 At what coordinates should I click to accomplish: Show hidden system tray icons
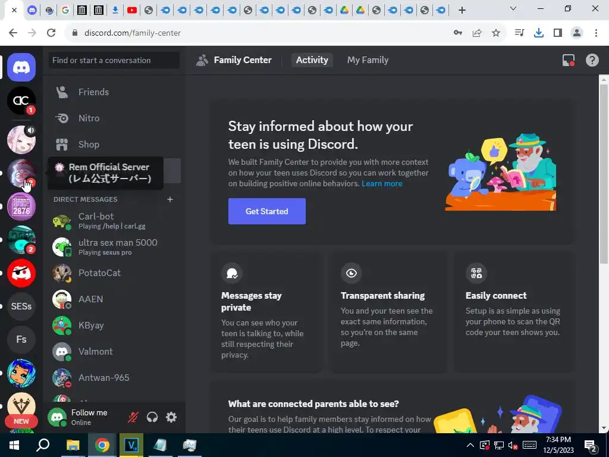coord(470,445)
